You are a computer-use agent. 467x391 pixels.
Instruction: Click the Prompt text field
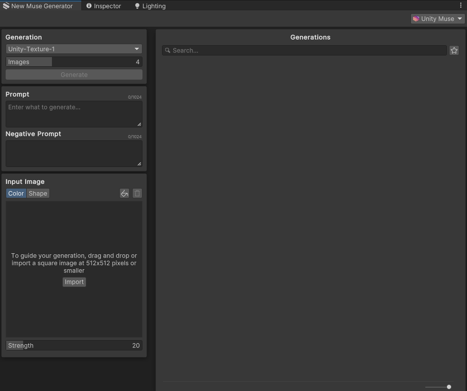74,114
